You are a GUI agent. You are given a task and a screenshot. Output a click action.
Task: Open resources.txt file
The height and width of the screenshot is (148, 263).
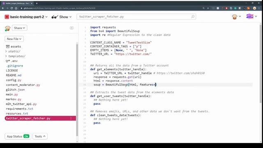pos(17,113)
